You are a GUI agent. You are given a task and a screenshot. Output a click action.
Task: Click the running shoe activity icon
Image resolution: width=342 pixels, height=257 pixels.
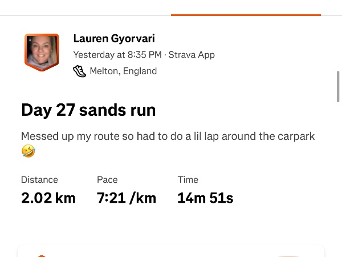(x=79, y=71)
